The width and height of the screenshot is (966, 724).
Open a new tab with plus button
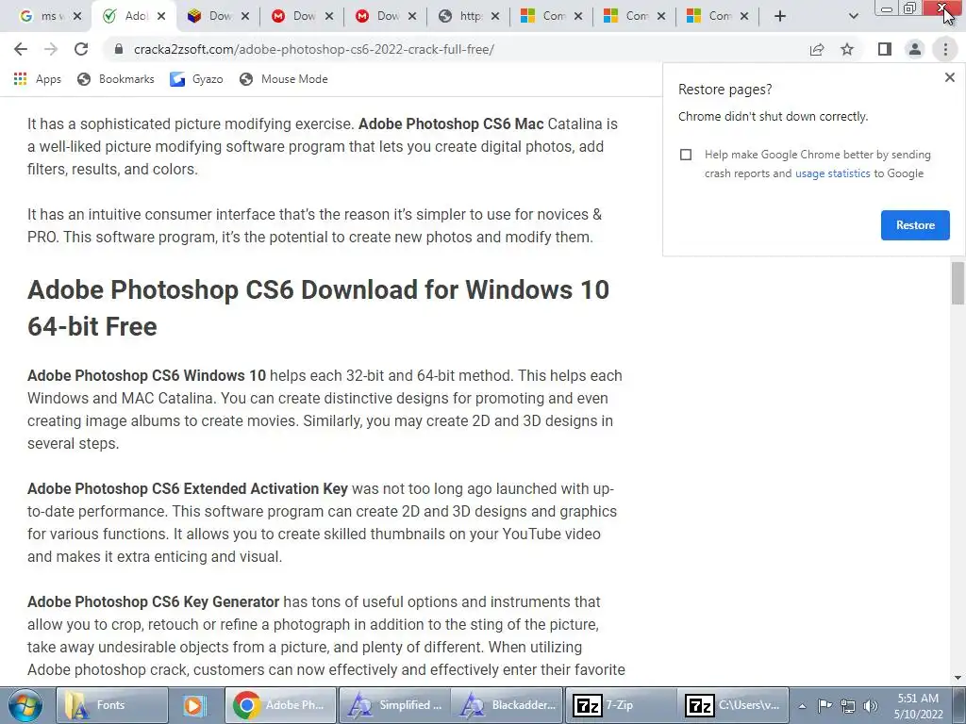pyautogui.click(x=780, y=16)
